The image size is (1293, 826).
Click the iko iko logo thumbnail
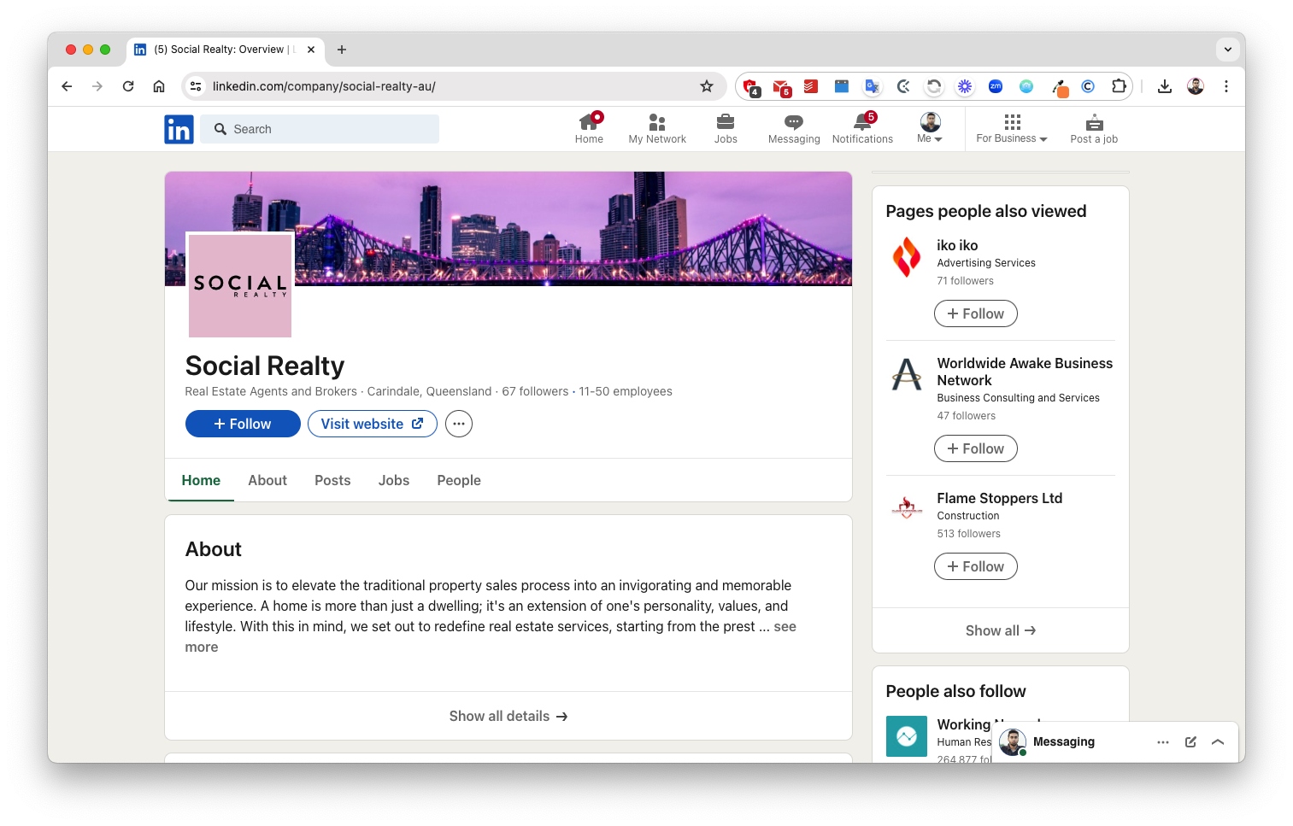tap(907, 258)
